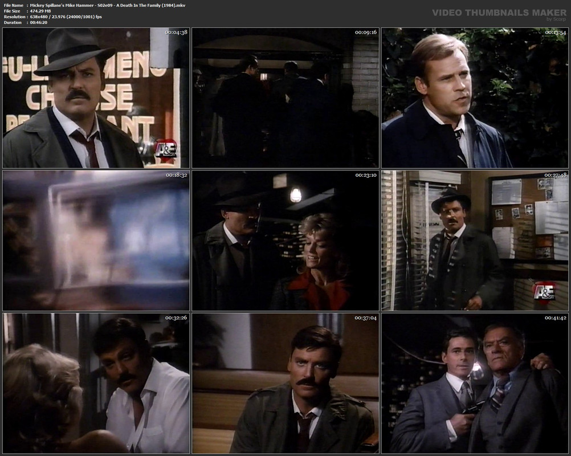Screen dimensions: 571x456
Task: Click the 00:23:10 timestamp label
Action: pyautogui.click(x=366, y=175)
